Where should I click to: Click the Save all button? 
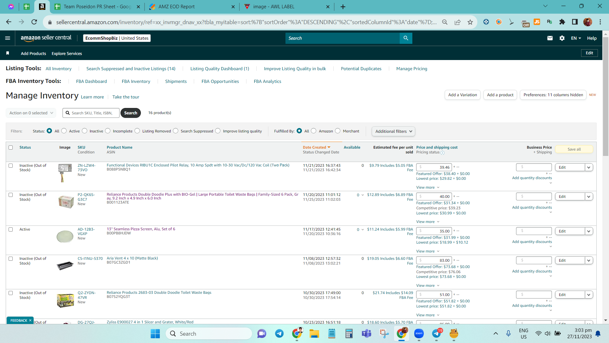(x=574, y=149)
